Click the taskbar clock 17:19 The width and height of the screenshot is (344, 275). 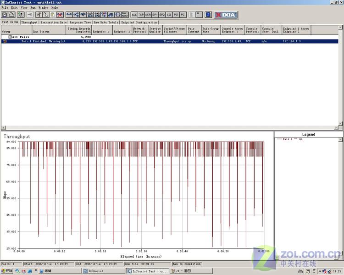pyautogui.click(x=337, y=271)
